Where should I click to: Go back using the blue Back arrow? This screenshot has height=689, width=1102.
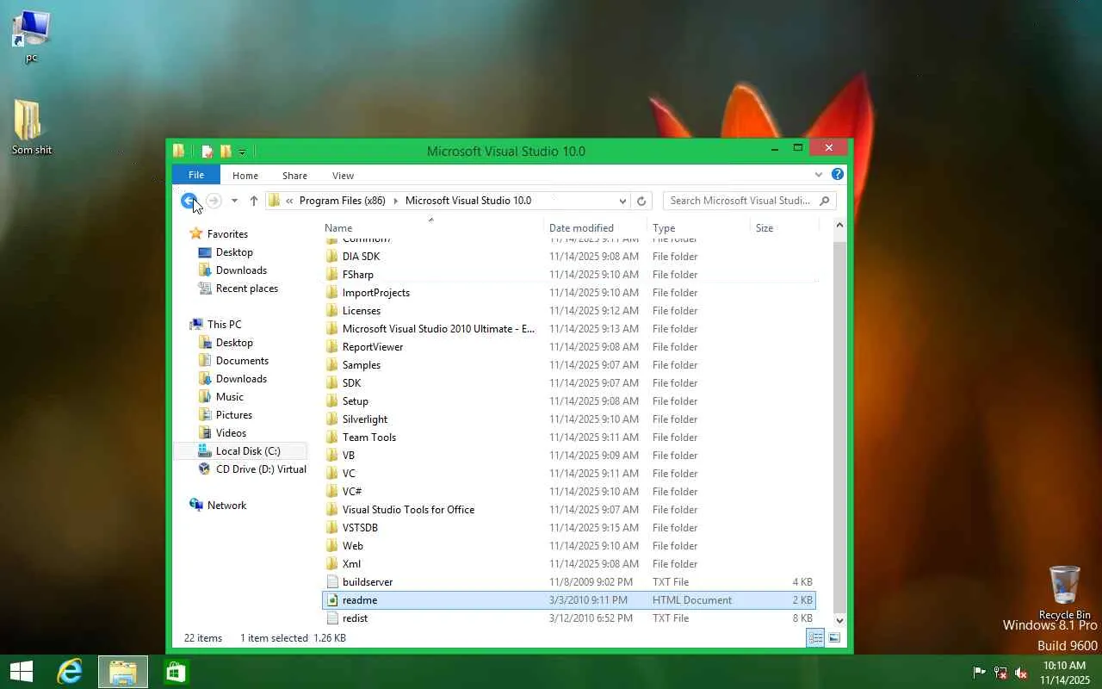pyautogui.click(x=189, y=201)
